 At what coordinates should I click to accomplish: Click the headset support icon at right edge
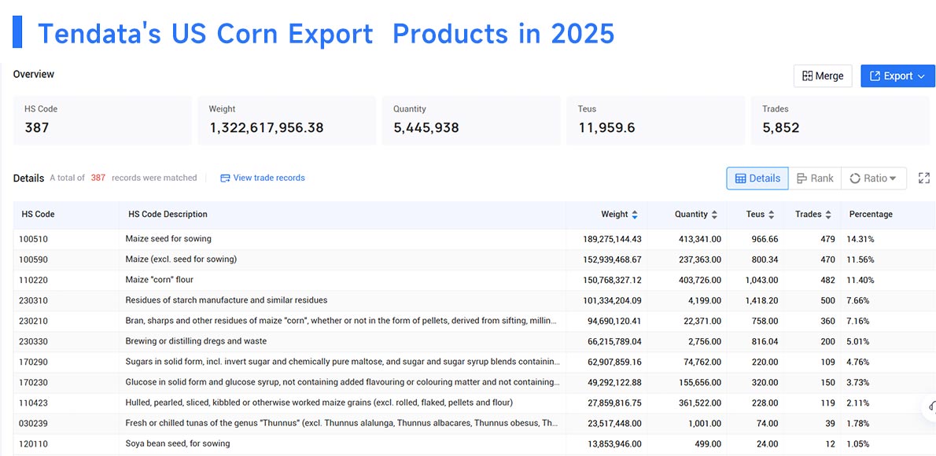pyautogui.click(x=931, y=408)
